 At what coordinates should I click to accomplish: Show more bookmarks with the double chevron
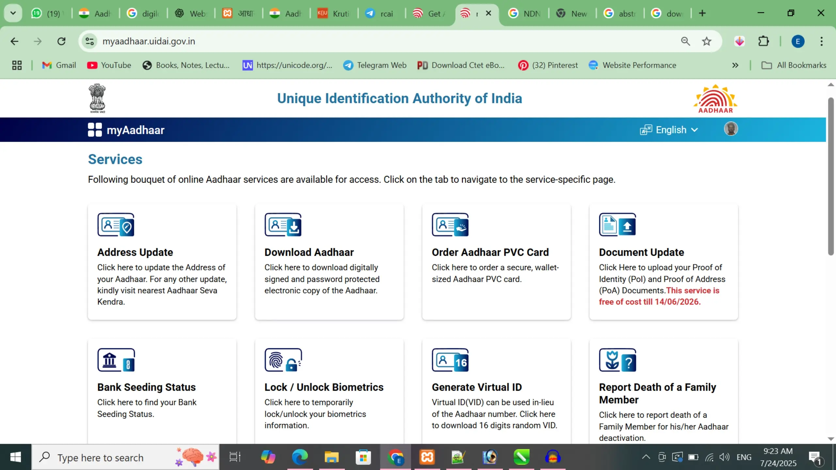pyautogui.click(x=735, y=65)
